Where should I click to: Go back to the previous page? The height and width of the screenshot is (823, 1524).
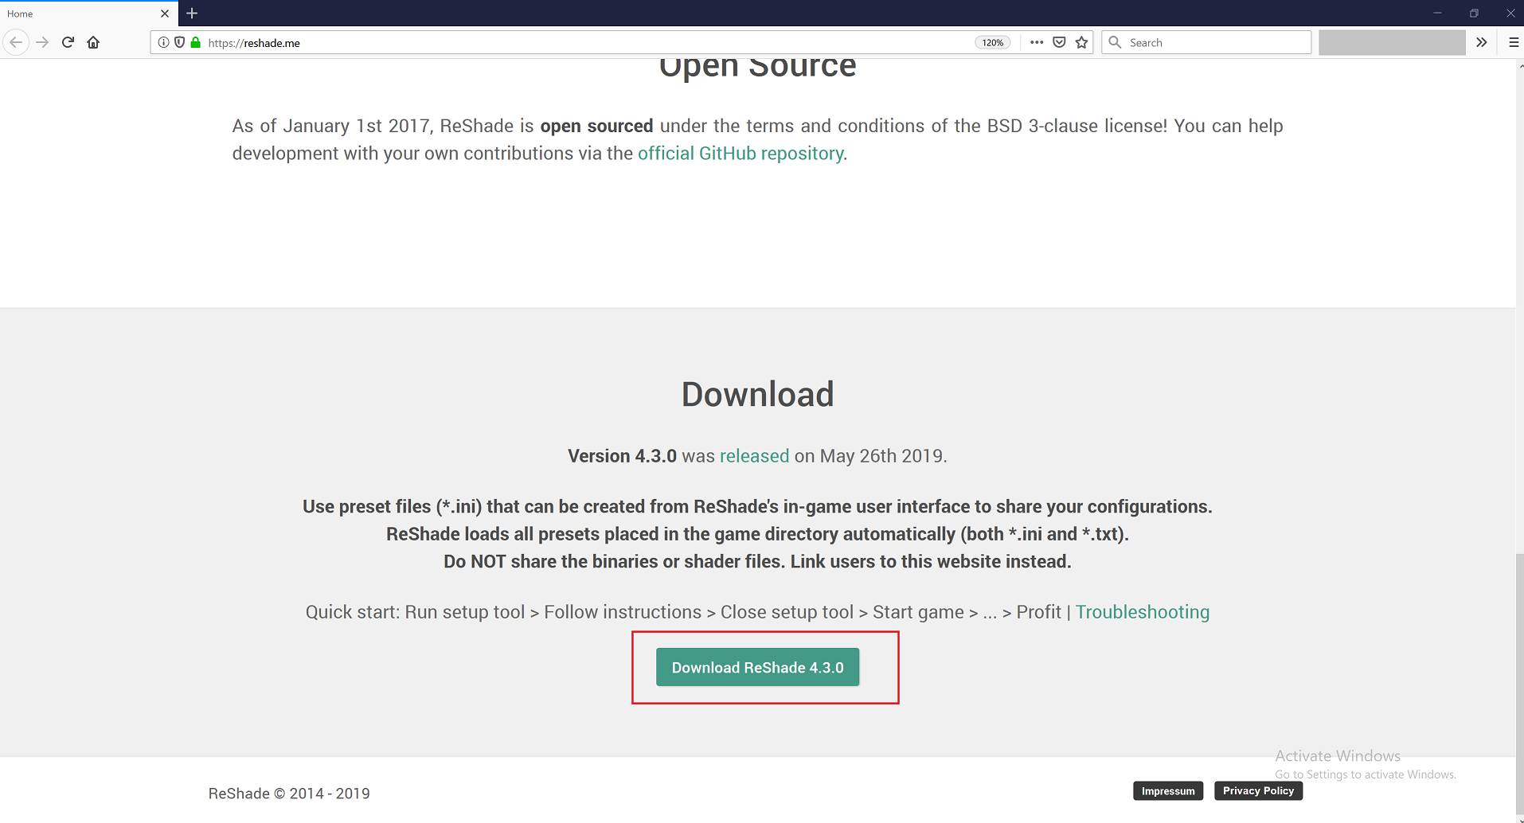16,42
